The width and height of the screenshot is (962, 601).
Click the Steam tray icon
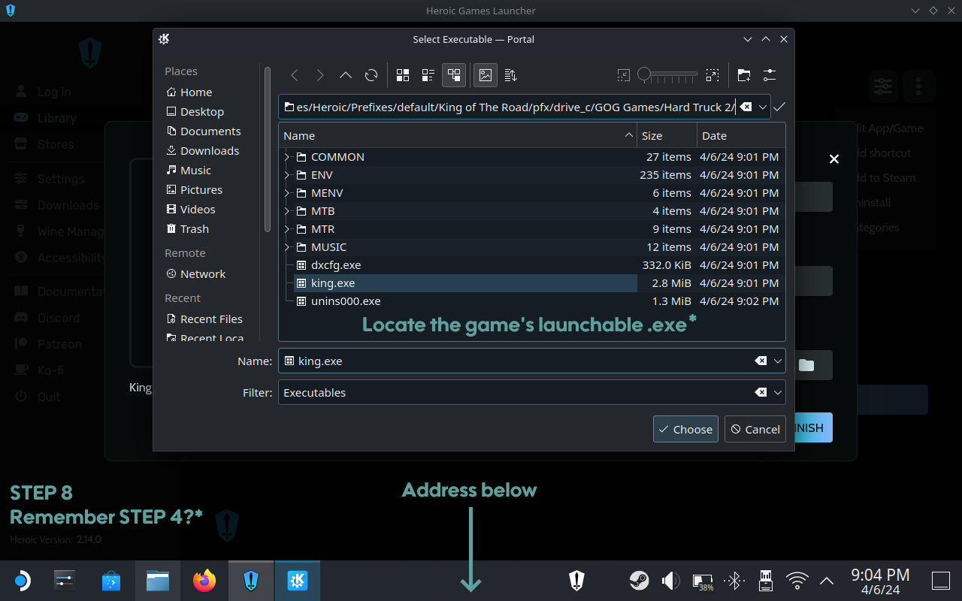coord(639,581)
